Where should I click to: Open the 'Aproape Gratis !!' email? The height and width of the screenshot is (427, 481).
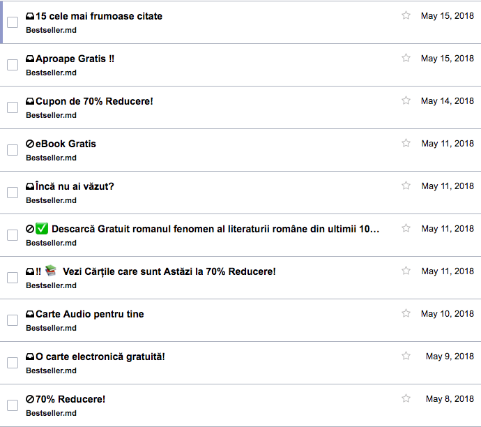(x=75, y=59)
